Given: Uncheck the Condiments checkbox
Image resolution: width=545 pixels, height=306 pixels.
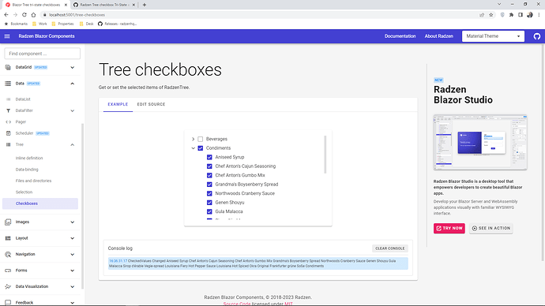Looking at the screenshot, I should tap(200, 148).
